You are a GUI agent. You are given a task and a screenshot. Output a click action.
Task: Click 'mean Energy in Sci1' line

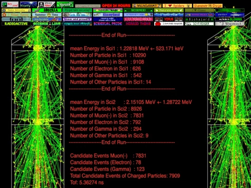(127, 49)
